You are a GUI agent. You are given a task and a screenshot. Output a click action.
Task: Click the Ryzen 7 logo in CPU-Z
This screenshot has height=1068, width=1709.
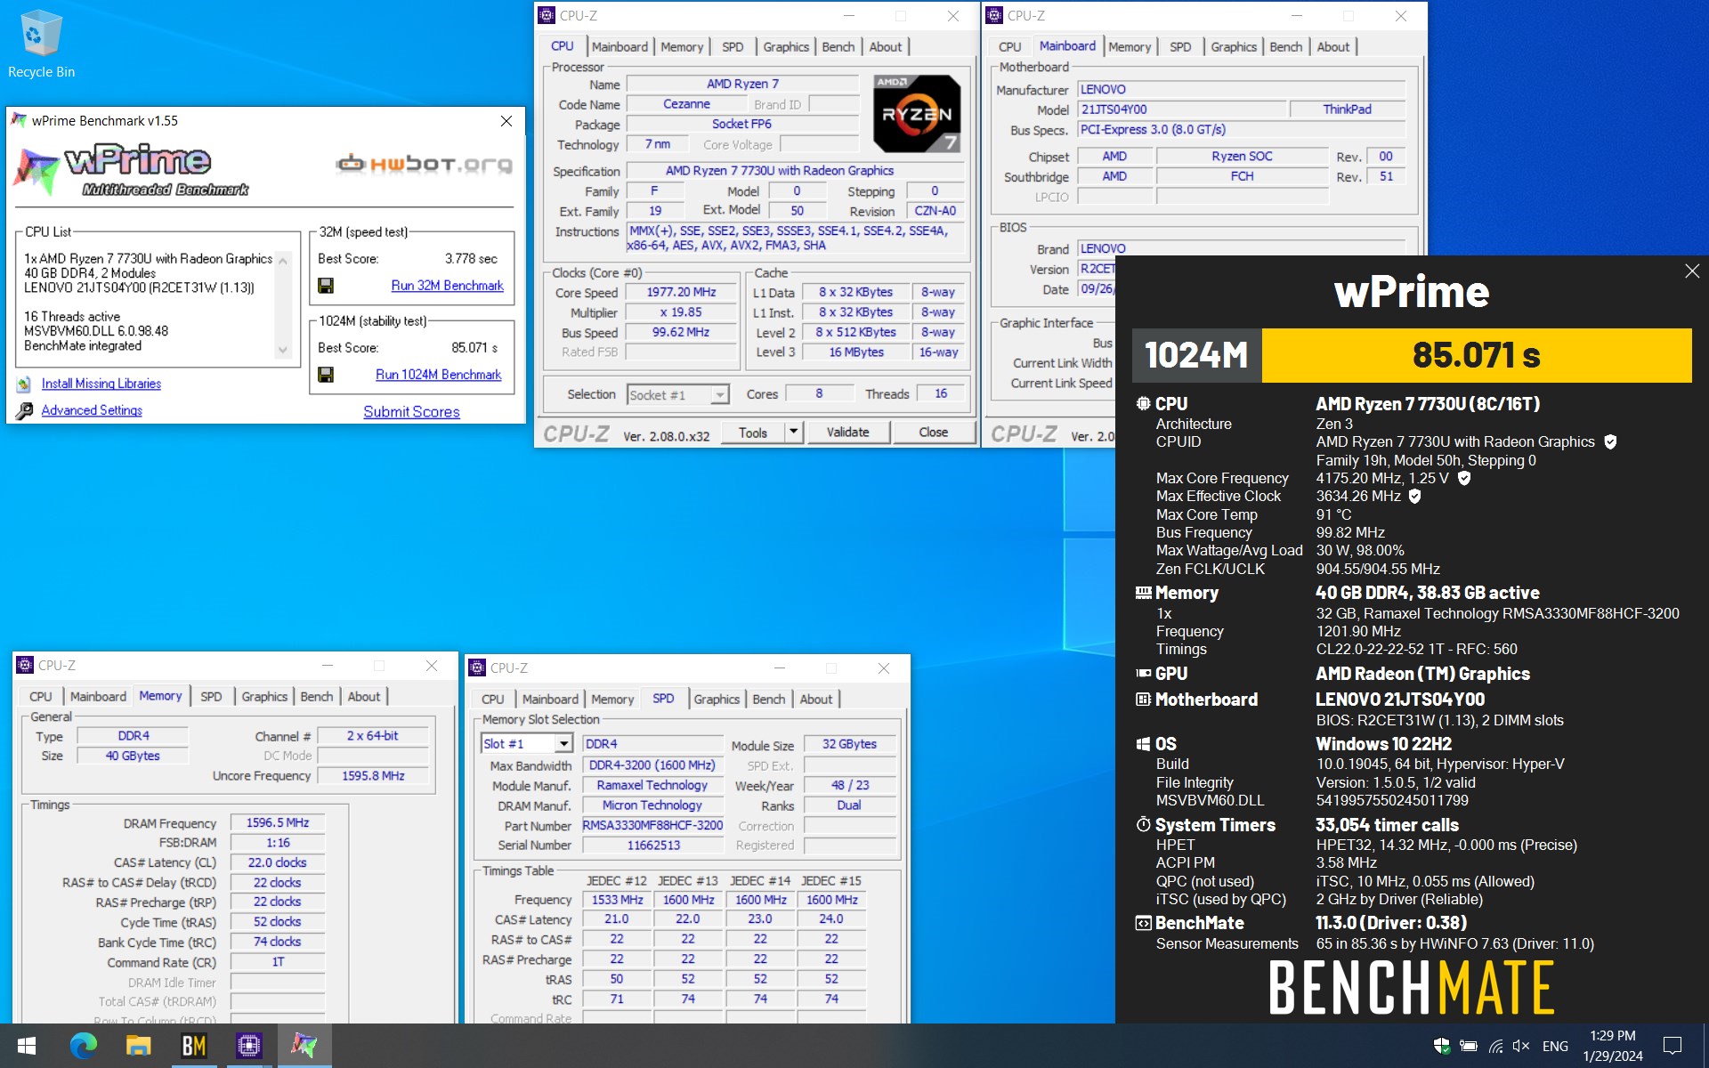point(917,113)
